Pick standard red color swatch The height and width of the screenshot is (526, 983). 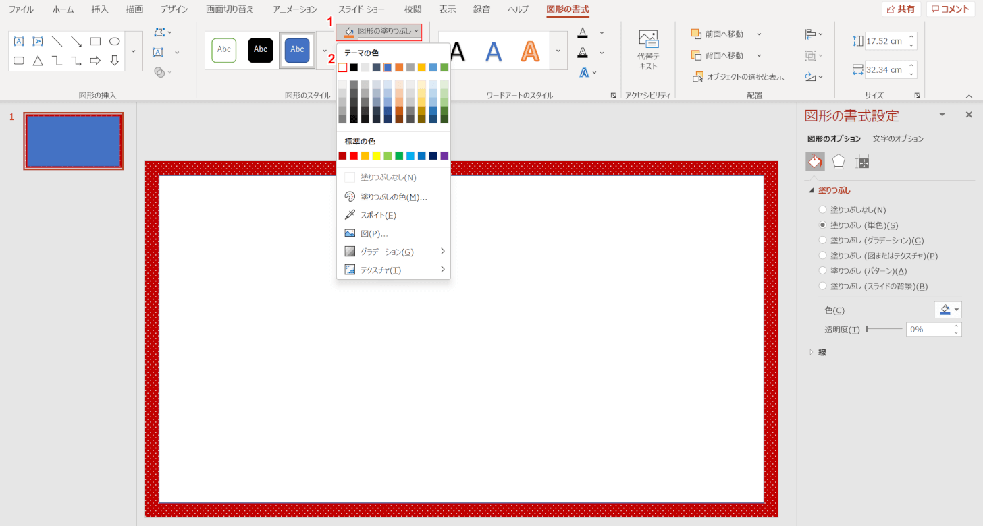pos(354,156)
